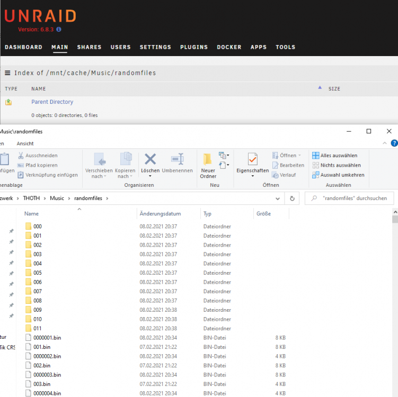Click the Ausschneiden scissors icon
Viewport: 398px width, 397px height.
pyautogui.click(x=21, y=156)
